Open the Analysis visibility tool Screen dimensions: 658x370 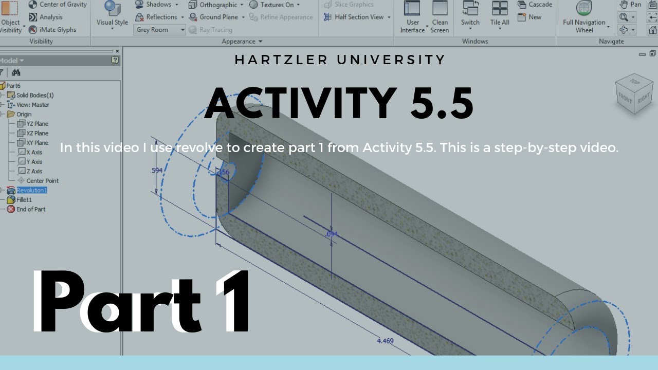click(45, 17)
